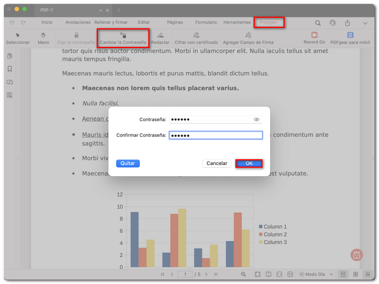Switch to two-page view layout
Viewport: 379px width, 284px height.
point(355,274)
